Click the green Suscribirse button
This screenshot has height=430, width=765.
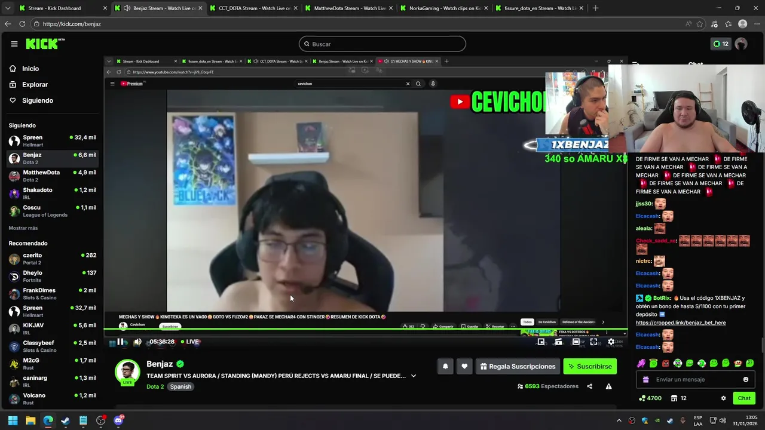[590, 366]
